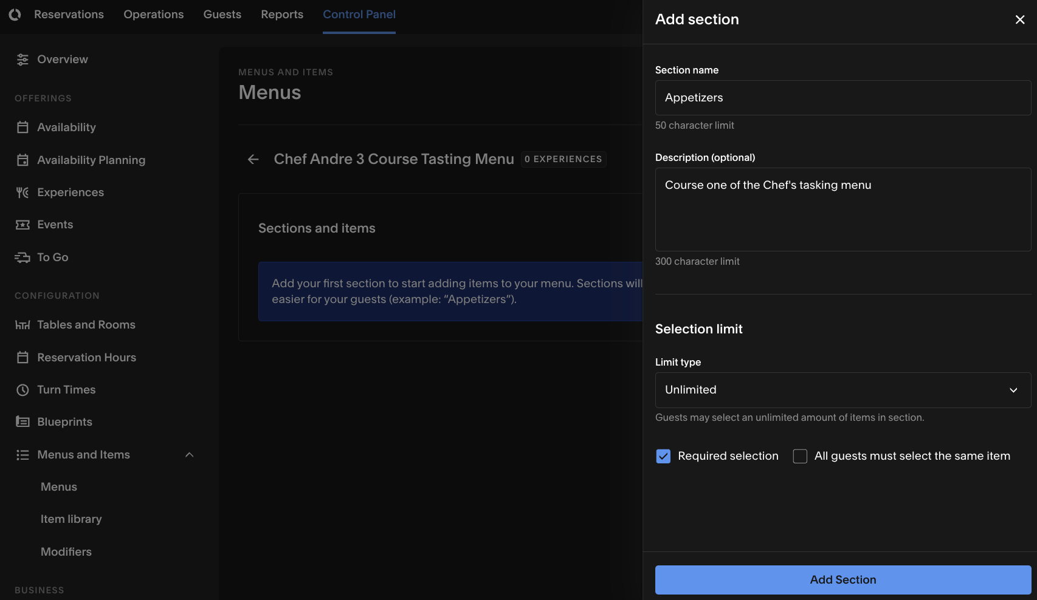Open the Item library link
The width and height of the screenshot is (1037, 600).
click(x=71, y=519)
